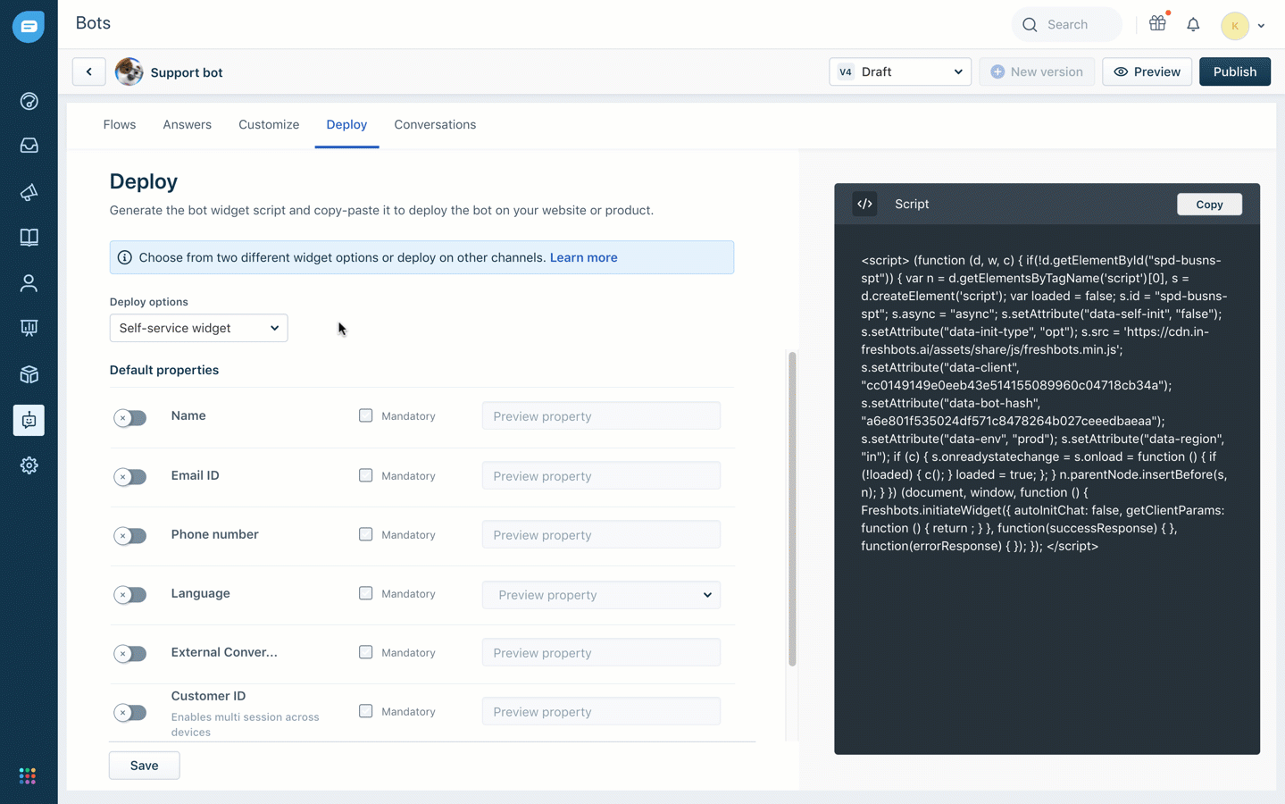The image size is (1285, 804).
Task: Click the External Conversation Preview property field
Action: click(601, 653)
